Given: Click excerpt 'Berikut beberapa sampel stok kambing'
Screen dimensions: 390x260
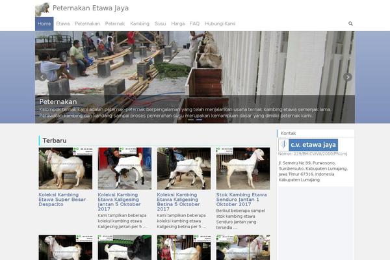Looking at the screenshot, I should [x=240, y=219].
